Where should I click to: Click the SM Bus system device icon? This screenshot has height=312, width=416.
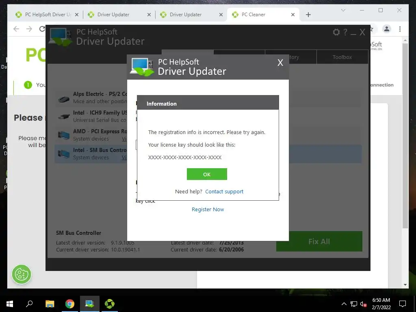click(64, 154)
